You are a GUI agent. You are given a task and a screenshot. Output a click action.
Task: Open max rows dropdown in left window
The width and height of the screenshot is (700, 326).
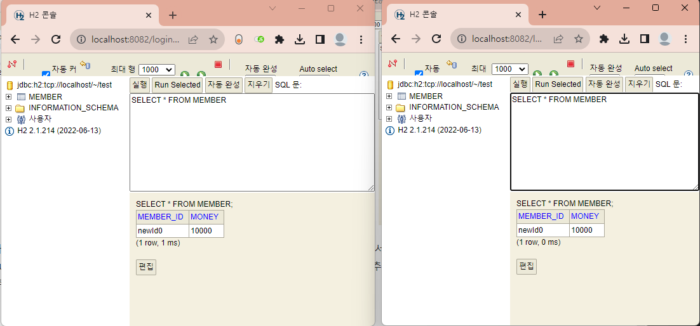pos(157,70)
